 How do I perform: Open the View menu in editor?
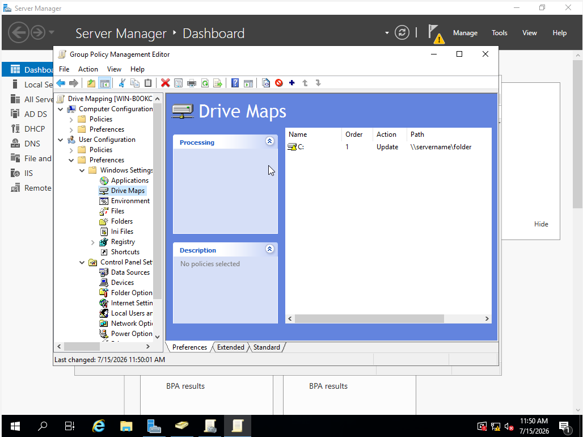[x=114, y=69]
